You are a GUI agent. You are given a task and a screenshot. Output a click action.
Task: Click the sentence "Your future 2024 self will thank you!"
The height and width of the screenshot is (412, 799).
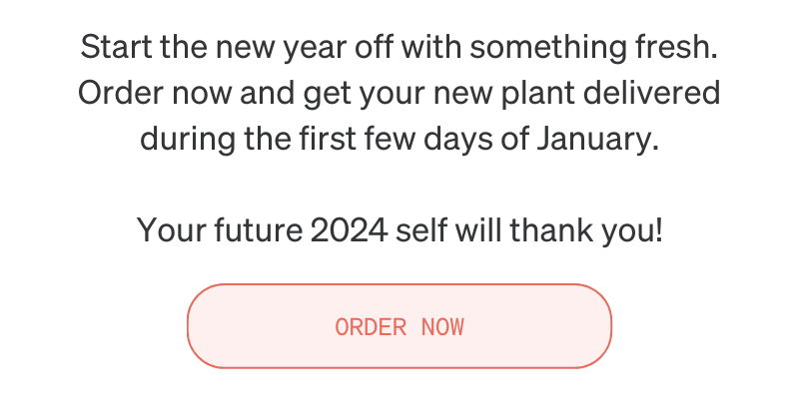(x=399, y=230)
